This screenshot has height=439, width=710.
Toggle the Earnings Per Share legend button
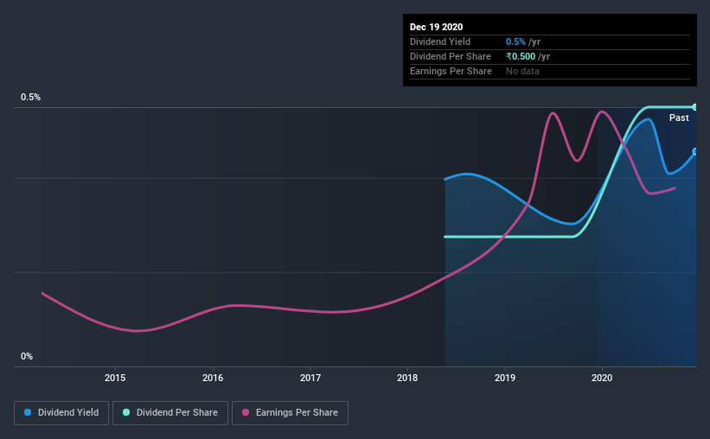(290, 413)
